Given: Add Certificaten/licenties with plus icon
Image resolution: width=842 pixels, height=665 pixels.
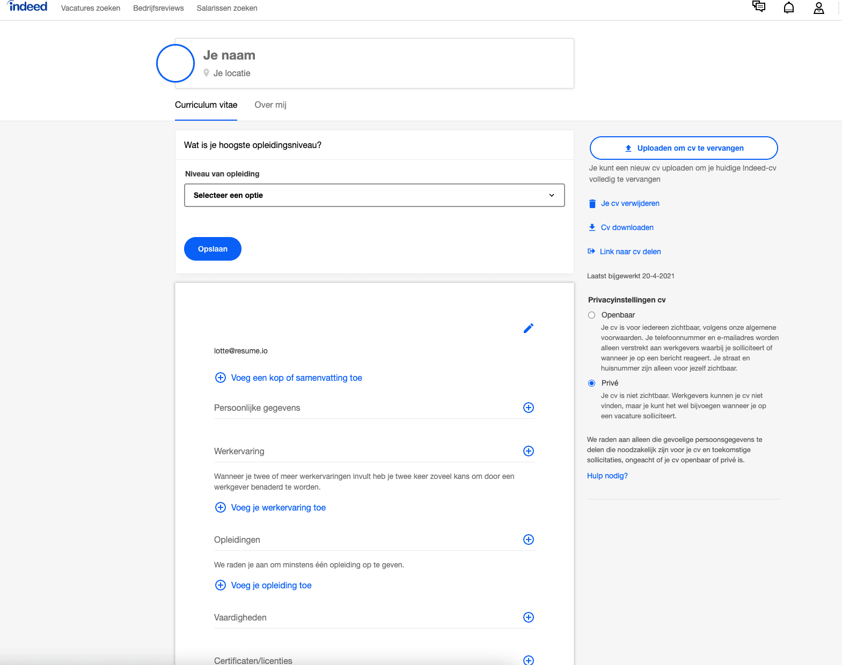Looking at the screenshot, I should tap(529, 660).
